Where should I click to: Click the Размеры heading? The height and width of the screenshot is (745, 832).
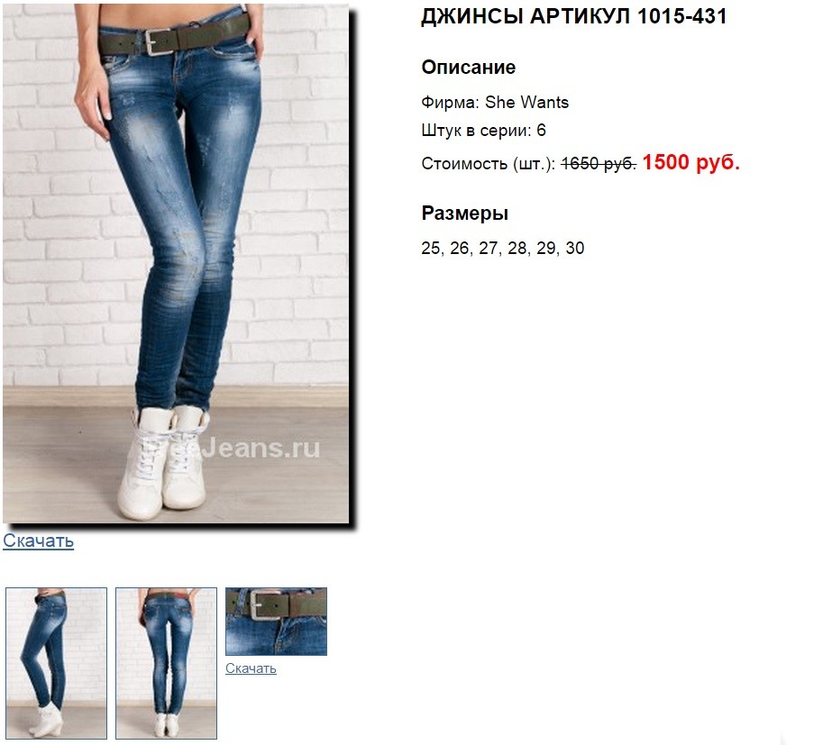coord(465,214)
